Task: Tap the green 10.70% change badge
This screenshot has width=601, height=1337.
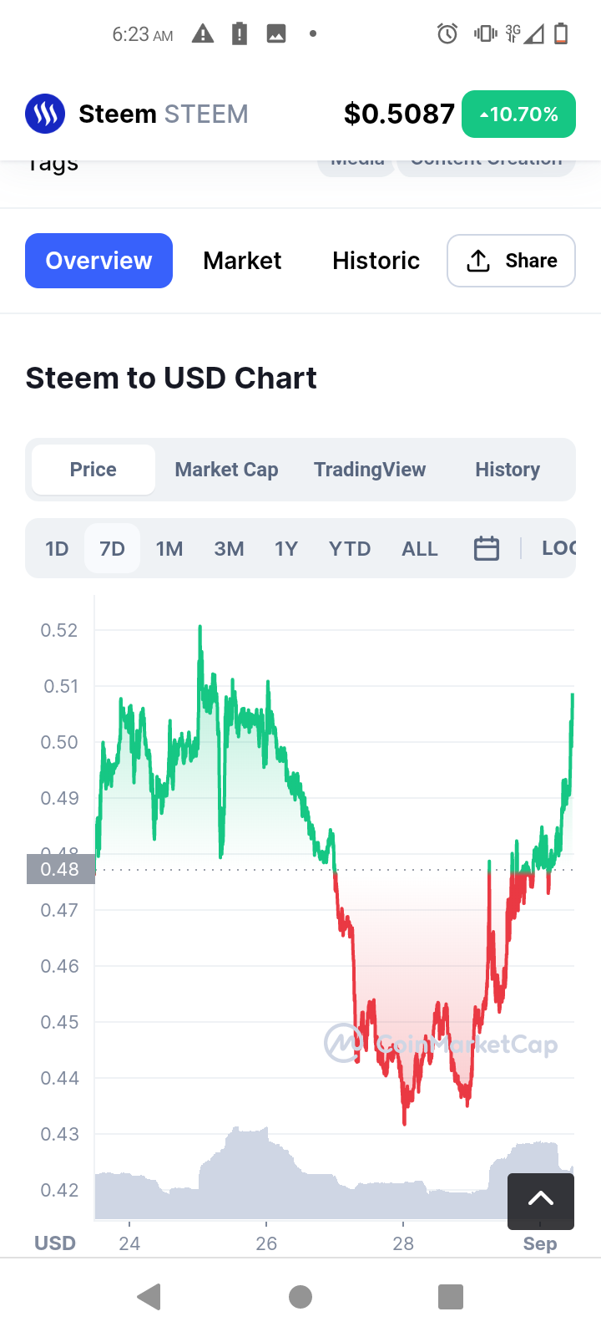Action: [x=518, y=114]
